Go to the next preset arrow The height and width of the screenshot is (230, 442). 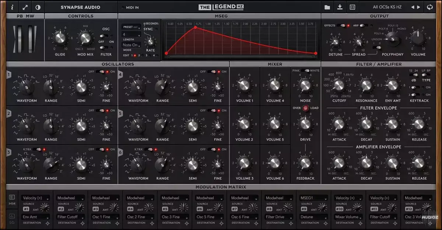[x=419, y=7]
